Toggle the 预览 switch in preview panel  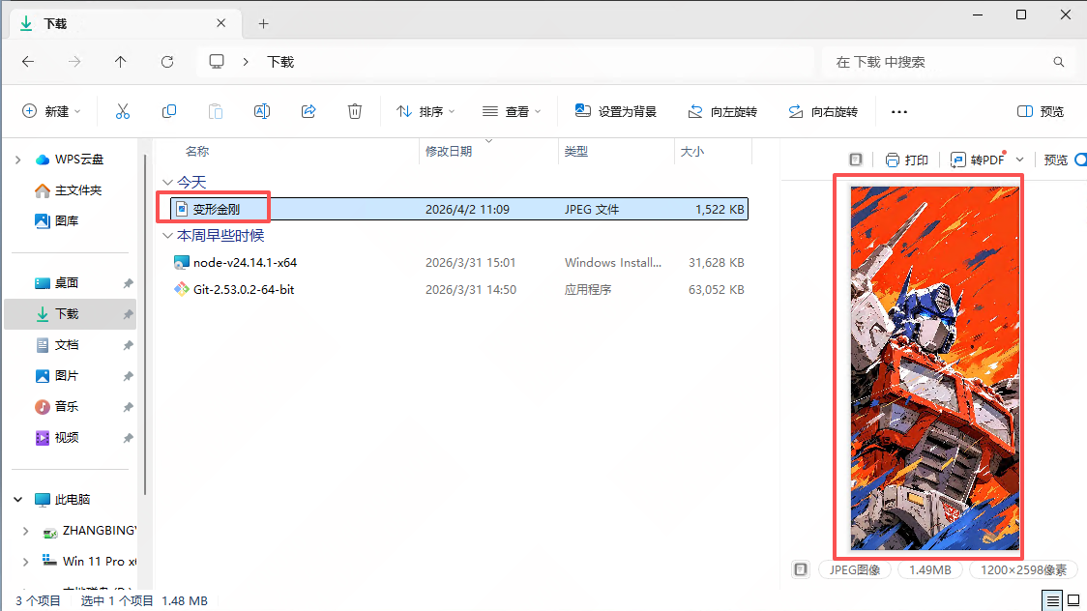[1080, 160]
